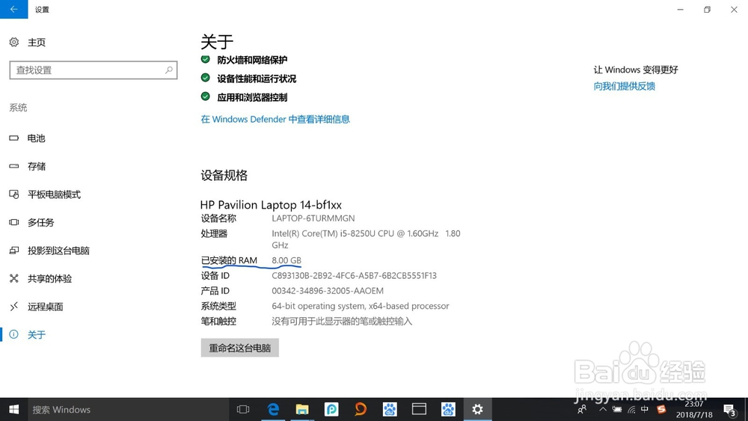Minimize the Settings window
Image resolution: width=748 pixels, height=421 pixels.
coord(681,10)
